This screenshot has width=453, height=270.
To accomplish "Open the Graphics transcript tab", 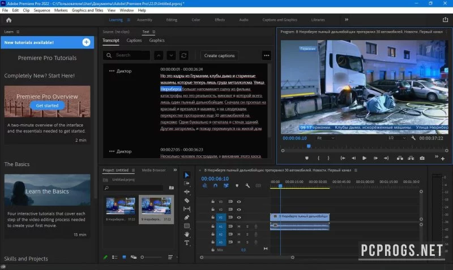I will tap(157, 40).
